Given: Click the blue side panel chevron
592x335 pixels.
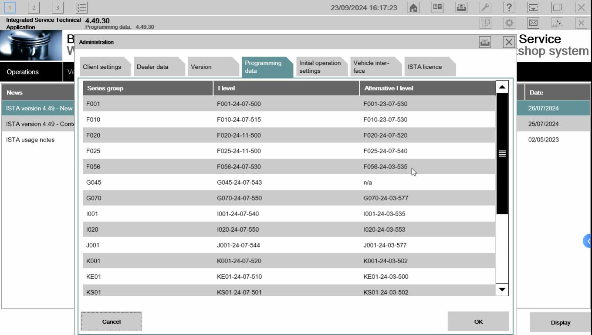Looking at the screenshot, I should pos(588,241).
